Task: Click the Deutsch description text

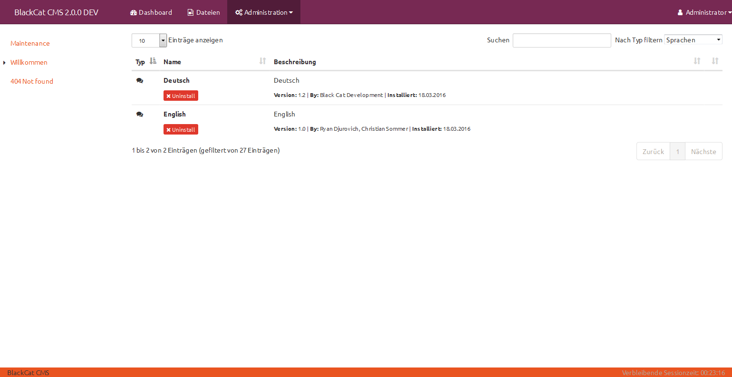Action: tap(287, 80)
